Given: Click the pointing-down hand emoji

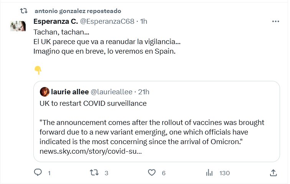Looking at the screenshot, I should (38, 70).
